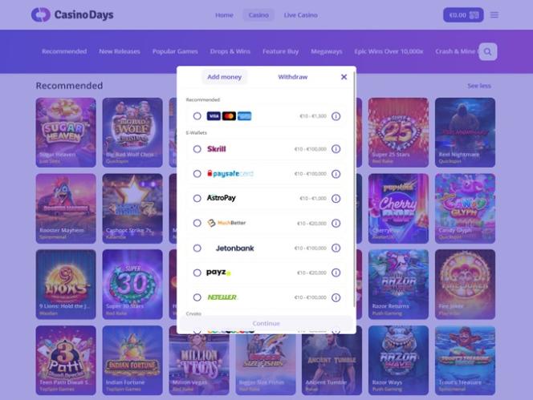Click the CasinoDays logo
Image resolution: width=533 pixels, height=400 pixels.
point(72,15)
